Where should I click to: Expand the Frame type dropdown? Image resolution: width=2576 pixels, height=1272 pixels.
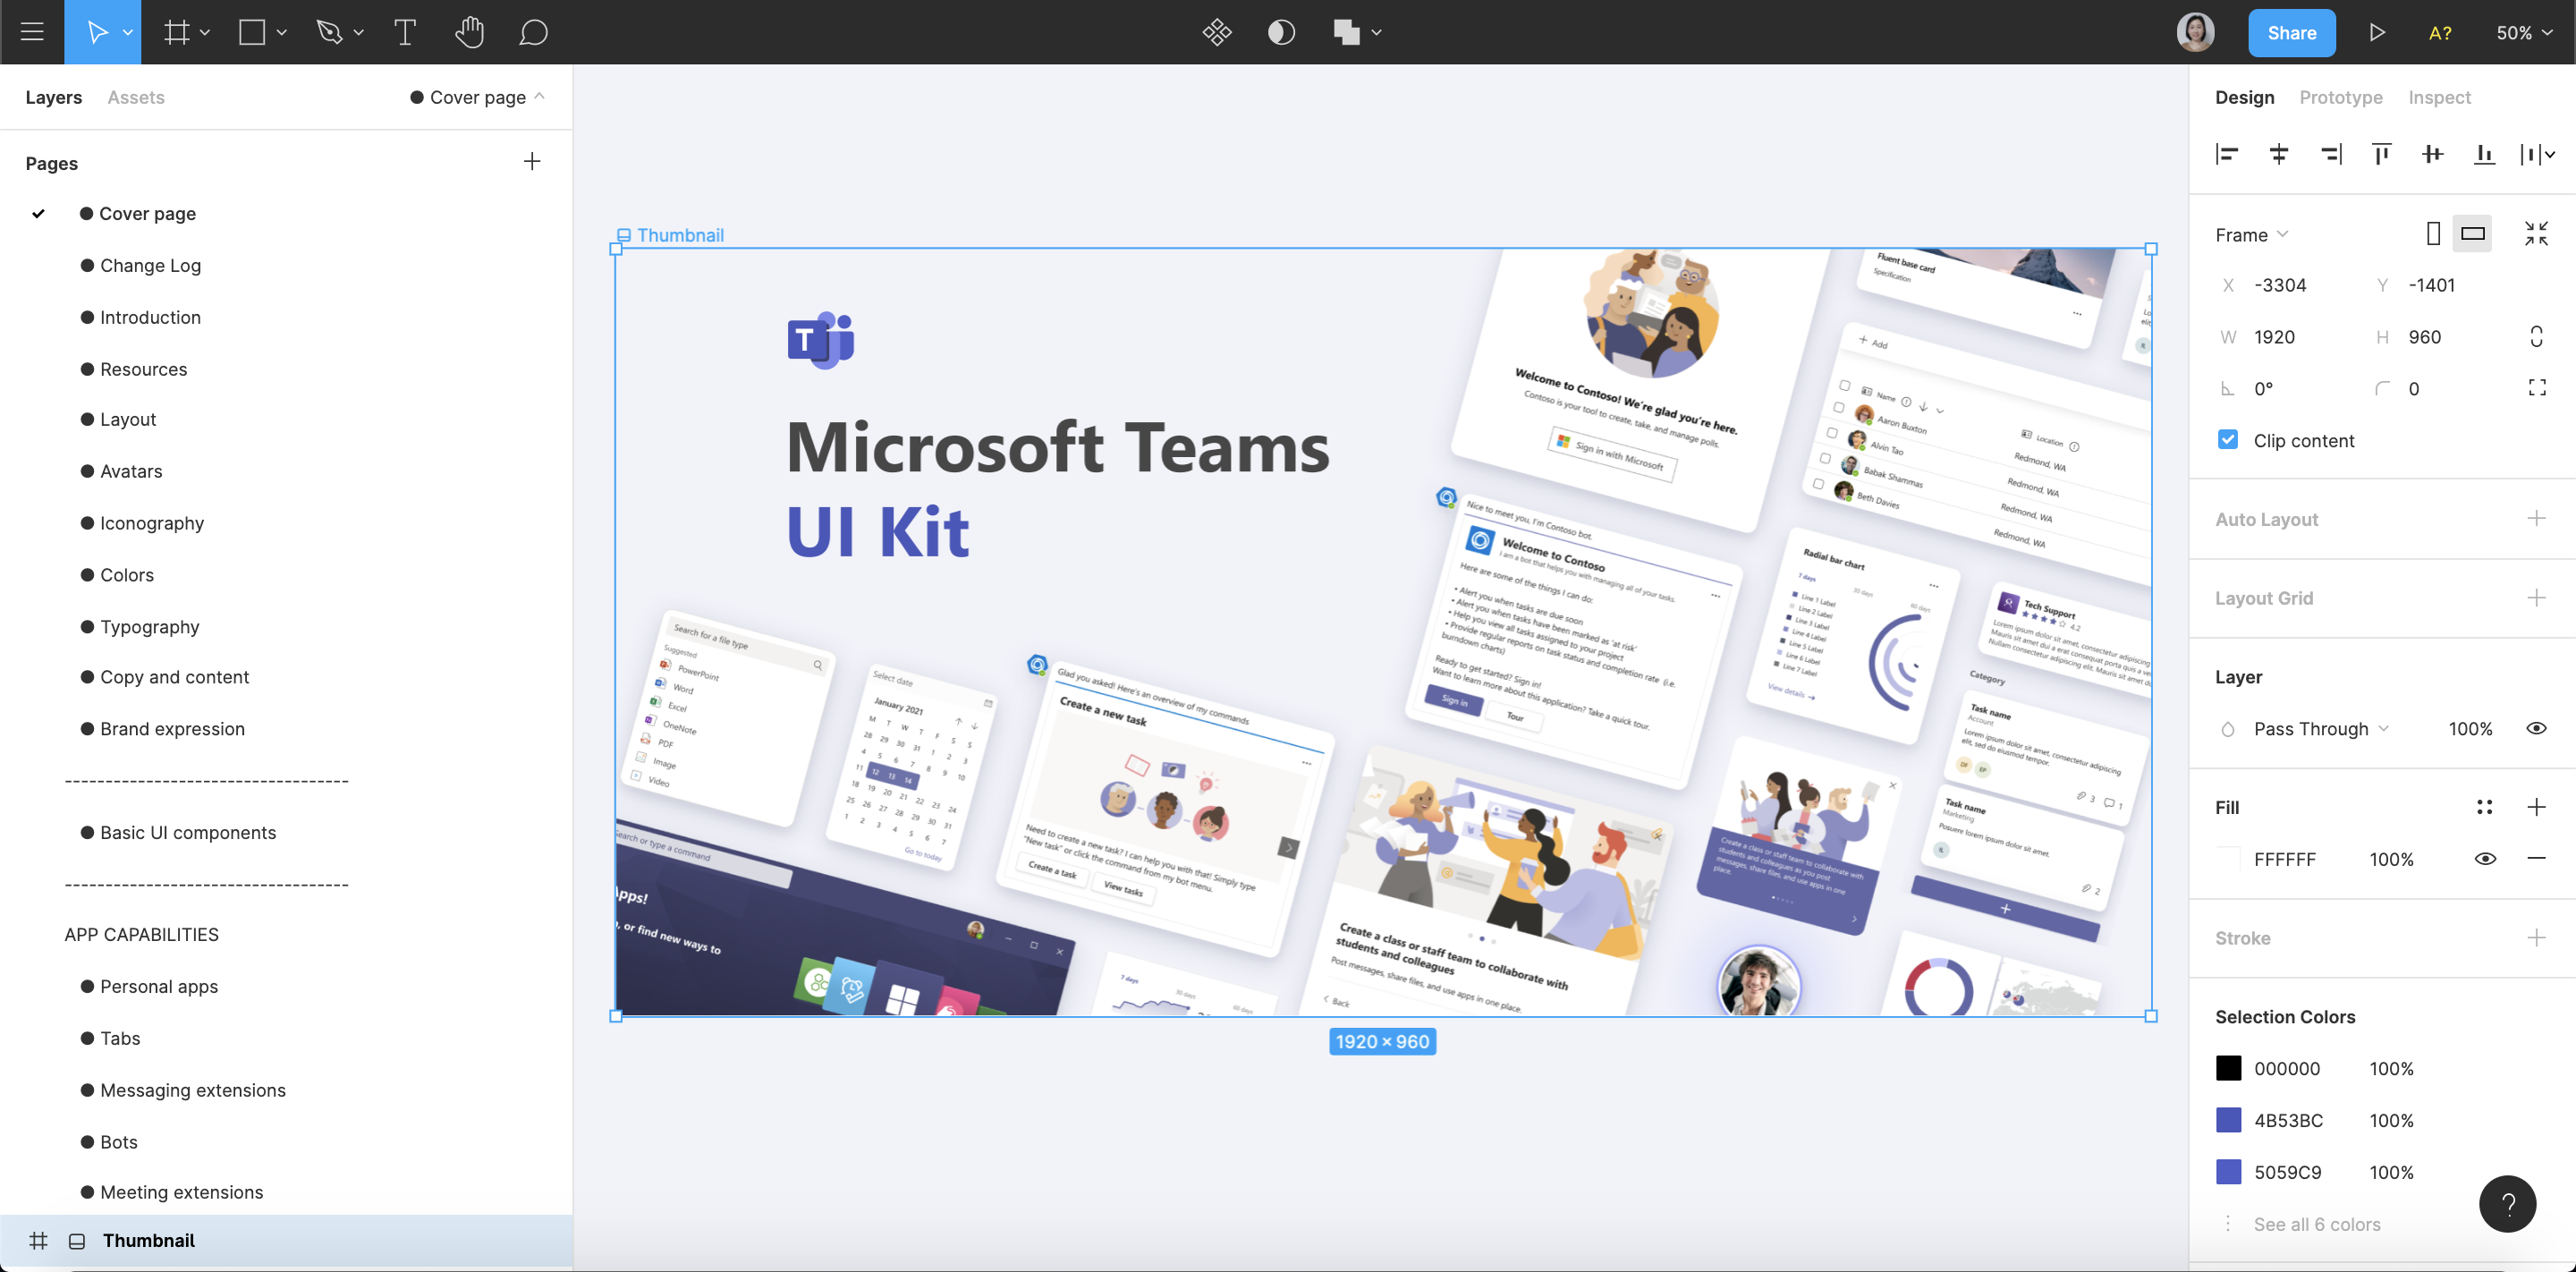click(2250, 235)
